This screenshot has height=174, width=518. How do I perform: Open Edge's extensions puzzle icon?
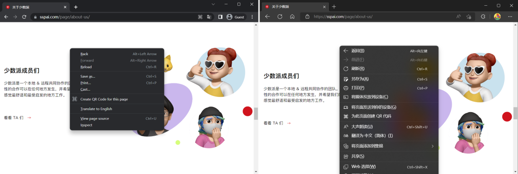point(483,16)
